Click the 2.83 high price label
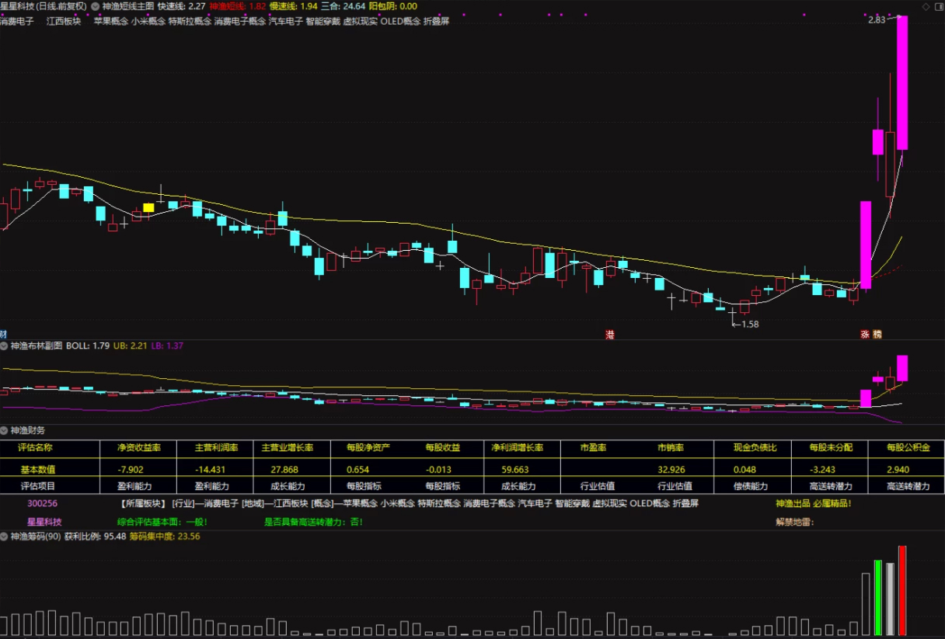The width and height of the screenshot is (945, 639). (877, 20)
